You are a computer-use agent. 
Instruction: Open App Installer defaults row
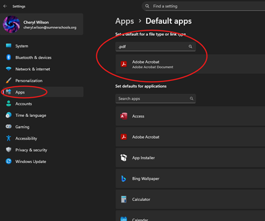(190, 158)
